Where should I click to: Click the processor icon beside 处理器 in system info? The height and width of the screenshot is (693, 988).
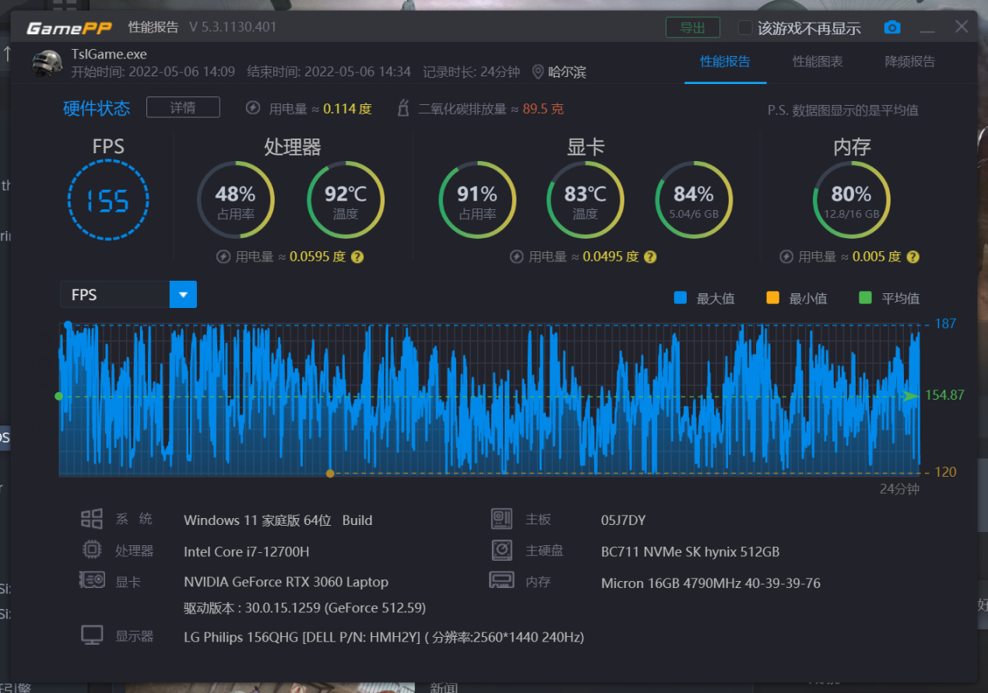click(x=92, y=550)
